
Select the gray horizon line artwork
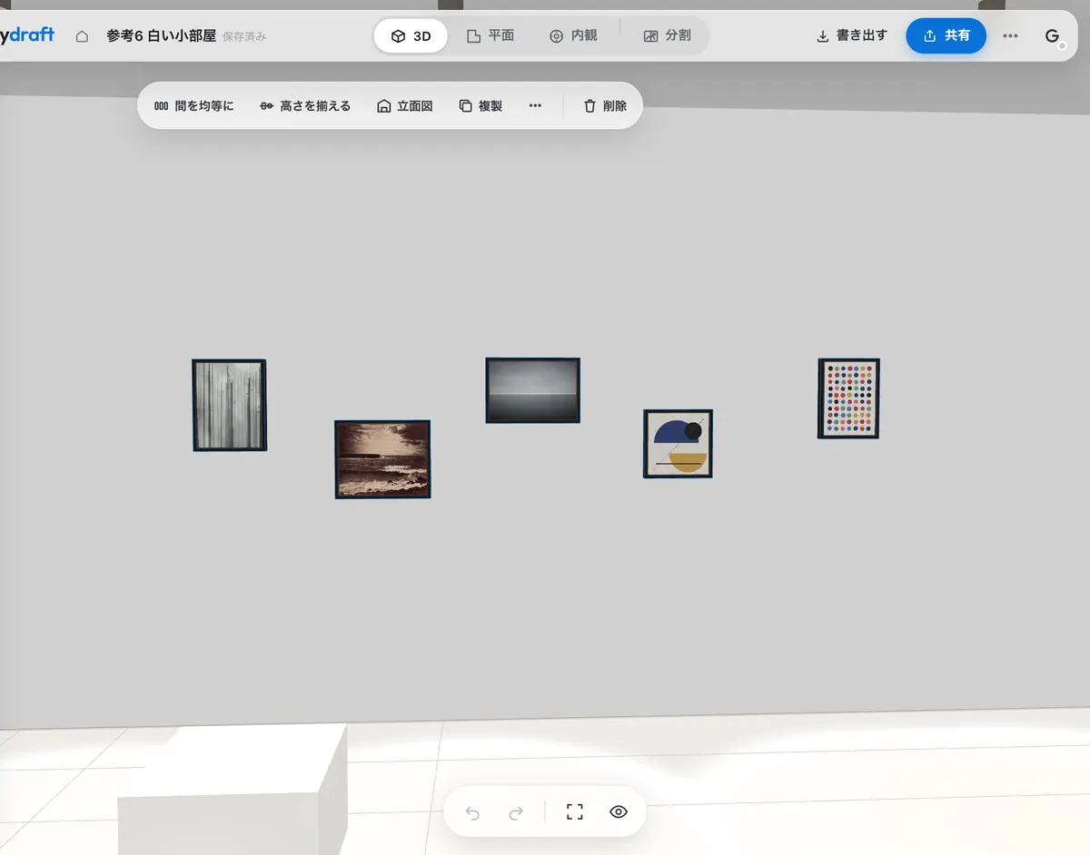click(x=532, y=390)
